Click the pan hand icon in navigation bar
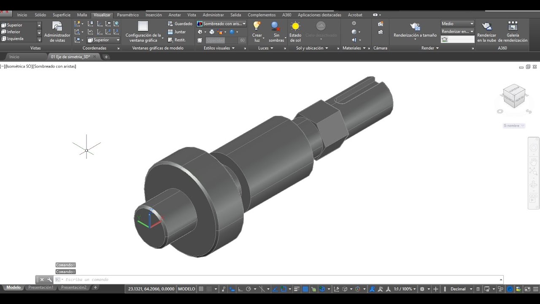Image resolution: width=540 pixels, height=304 pixels. [x=534, y=161]
